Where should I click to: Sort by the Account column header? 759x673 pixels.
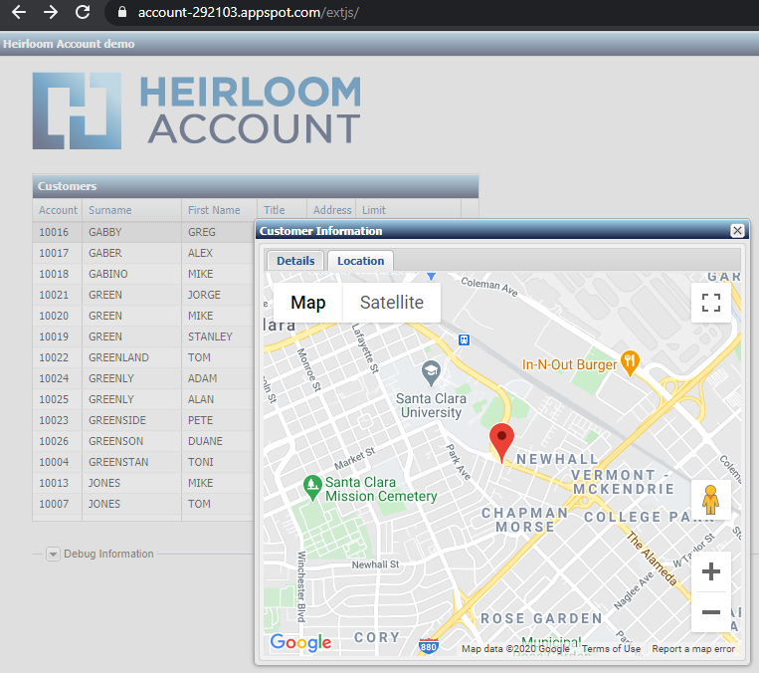(x=58, y=210)
